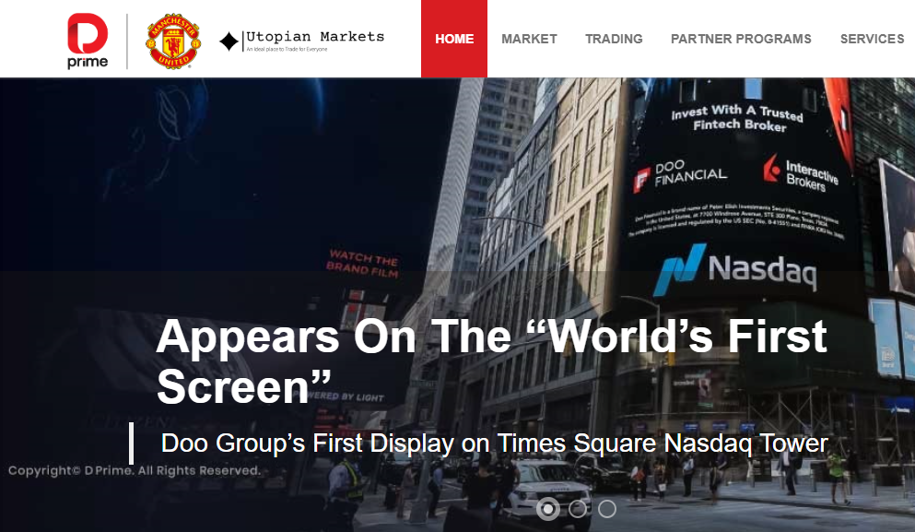Switch to the third carousel slide dot
Viewport: 915px width, 532px height.
[607, 509]
